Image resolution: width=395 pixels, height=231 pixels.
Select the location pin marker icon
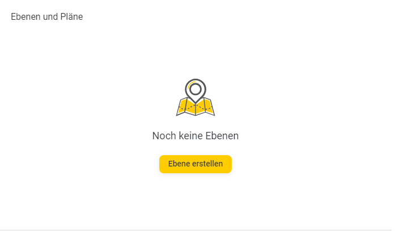(196, 91)
